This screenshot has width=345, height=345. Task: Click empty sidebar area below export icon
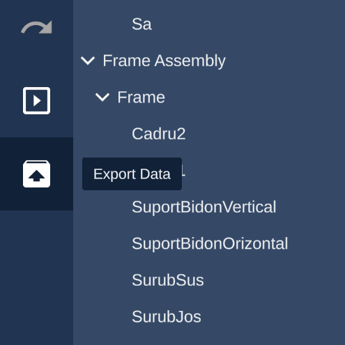tap(36, 277)
